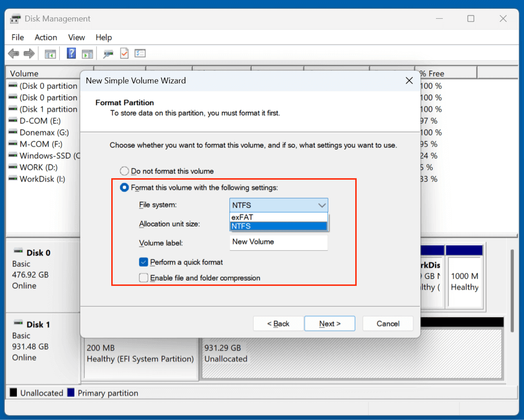Open the Action menu

[x=46, y=37]
